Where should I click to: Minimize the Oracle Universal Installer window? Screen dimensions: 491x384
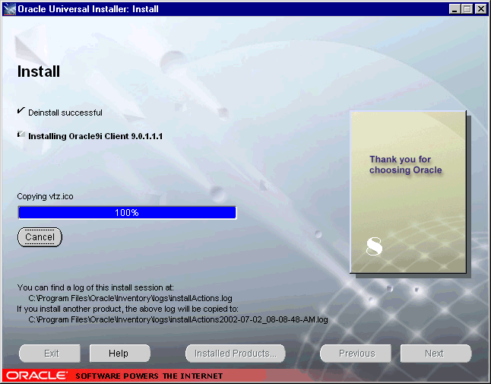coord(455,9)
